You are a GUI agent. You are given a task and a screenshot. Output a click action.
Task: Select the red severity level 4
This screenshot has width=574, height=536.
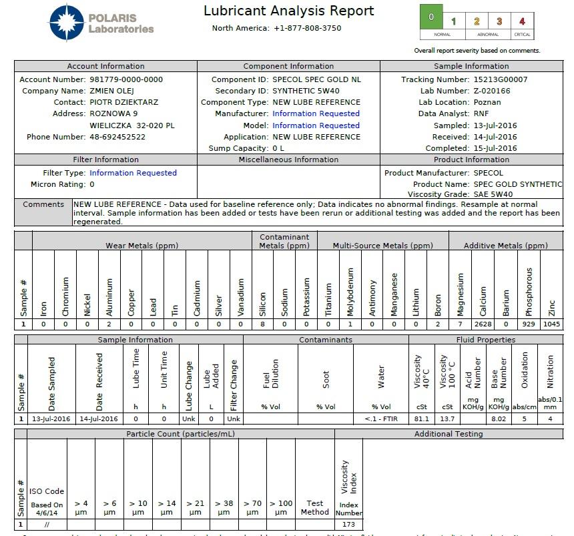coord(523,21)
